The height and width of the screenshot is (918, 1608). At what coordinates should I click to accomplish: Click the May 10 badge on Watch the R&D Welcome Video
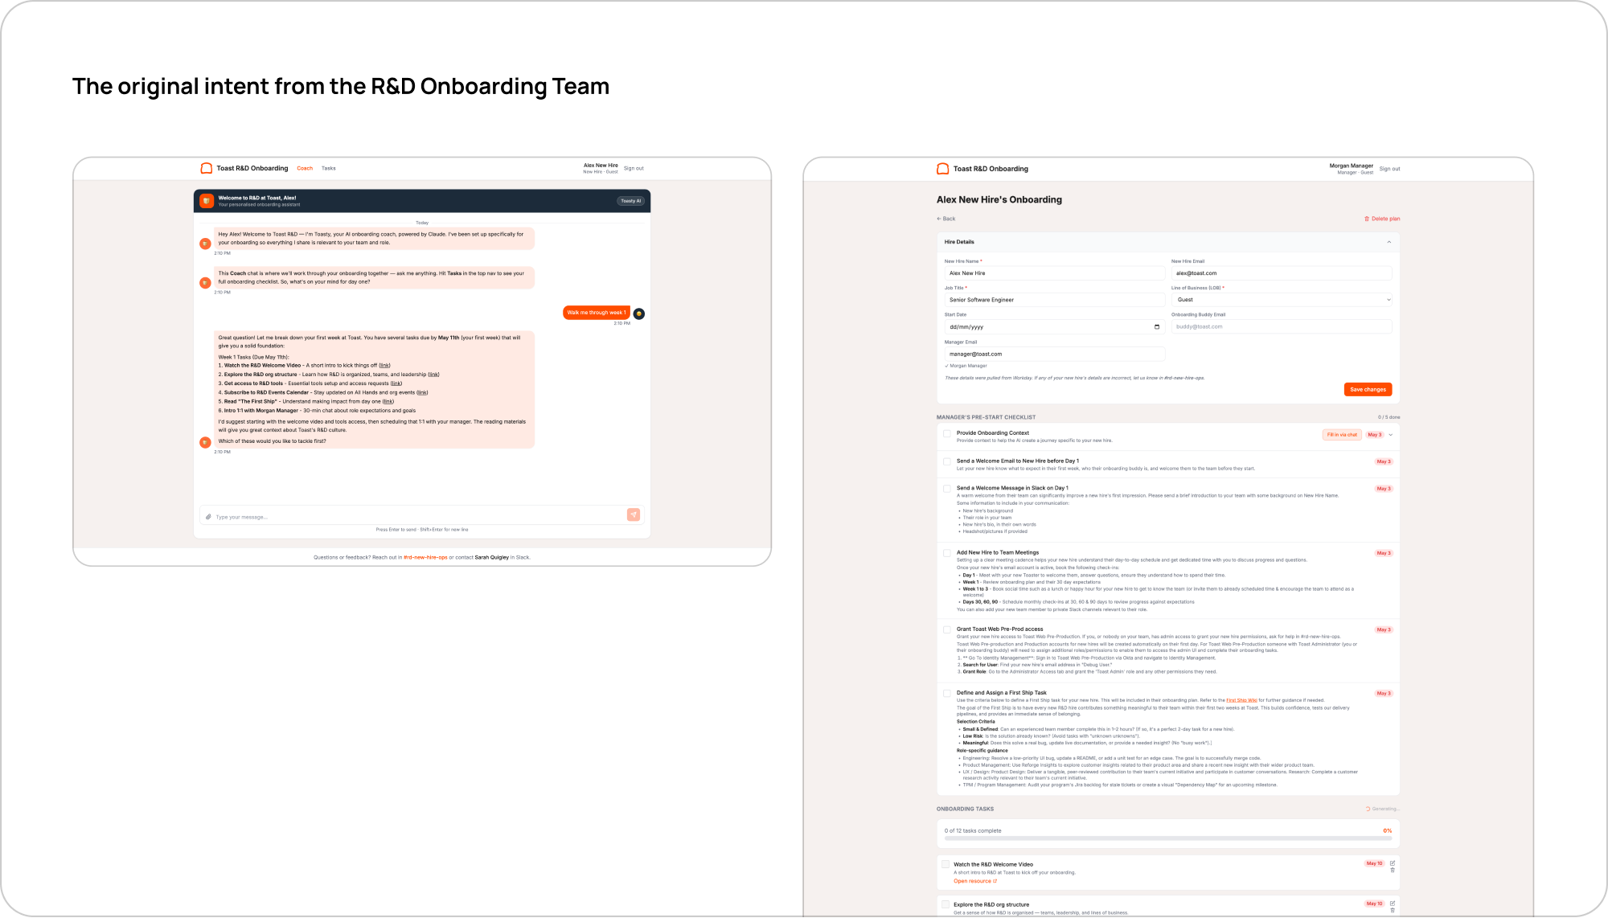[x=1375, y=864]
